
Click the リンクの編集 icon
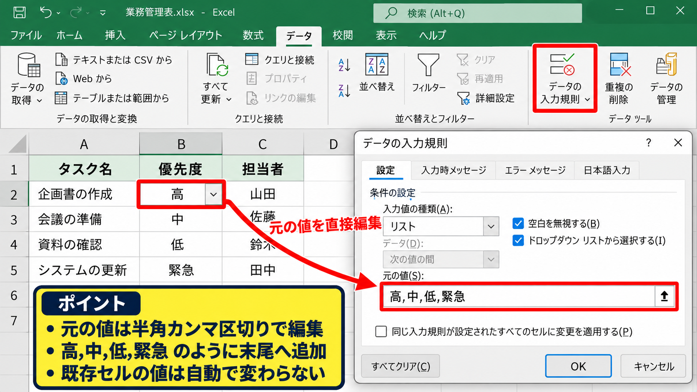pyautogui.click(x=252, y=98)
